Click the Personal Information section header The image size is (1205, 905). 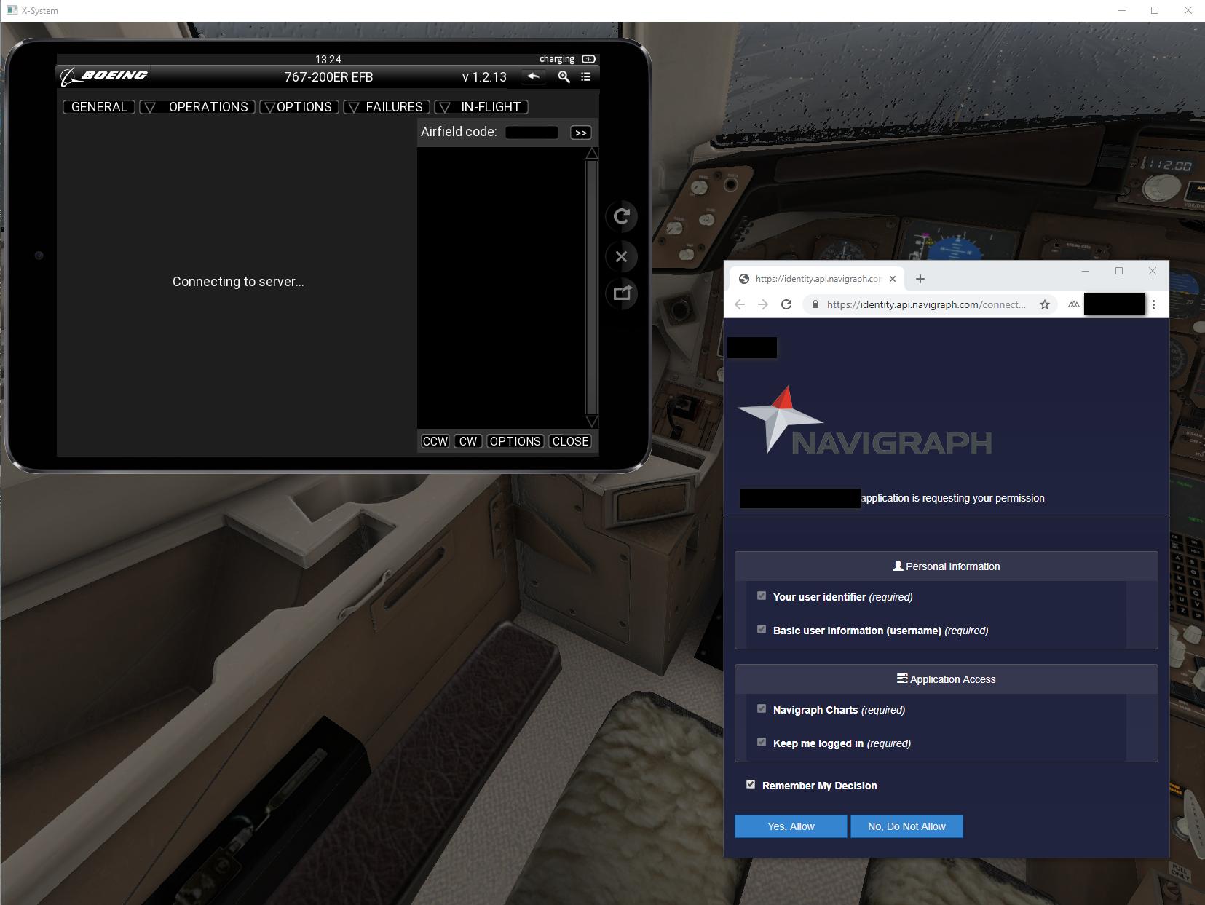(946, 566)
